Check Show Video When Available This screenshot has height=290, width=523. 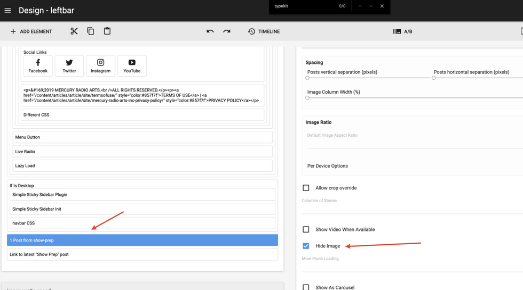[x=306, y=229]
